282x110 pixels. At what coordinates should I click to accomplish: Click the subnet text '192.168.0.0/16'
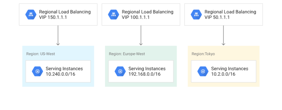click(x=144, y=74)
